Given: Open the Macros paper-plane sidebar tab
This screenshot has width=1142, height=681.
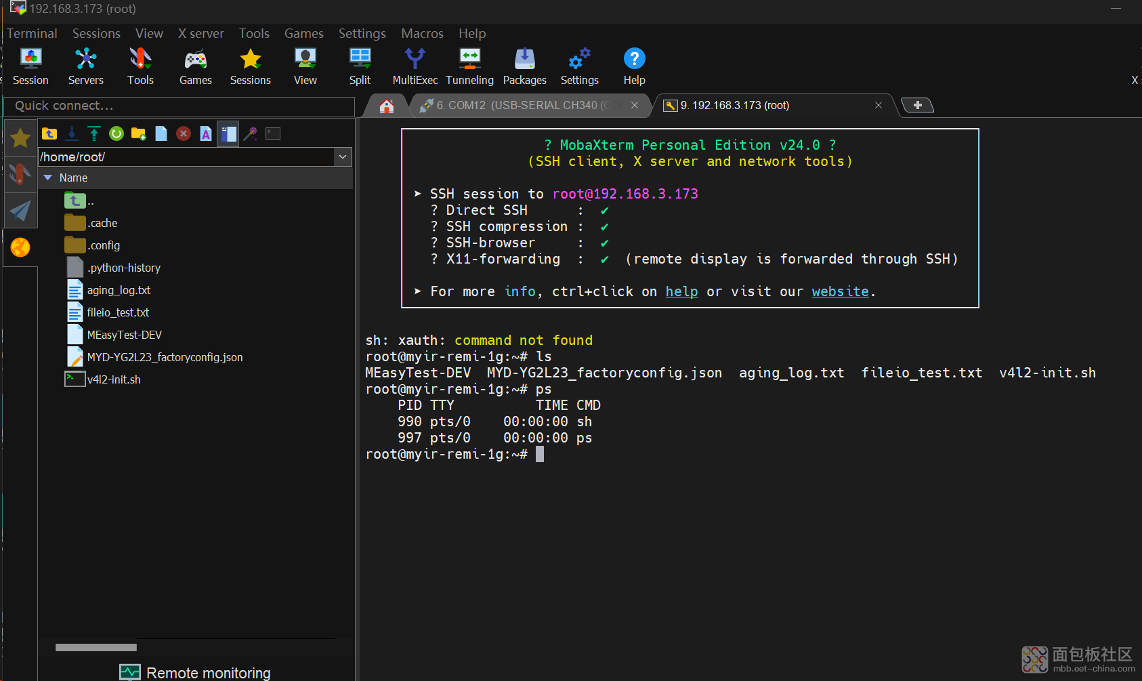Looking at the screenshot, I should click(x=20, y=211).
